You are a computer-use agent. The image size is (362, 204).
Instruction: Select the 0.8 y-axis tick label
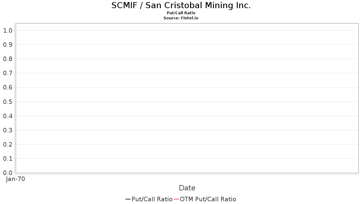coord(8,59)
